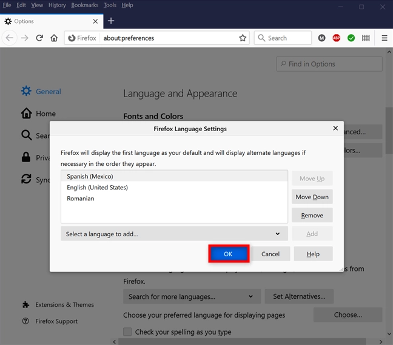Screen dimensions: 393x345
Task: Expand Search for more languages dropdown
Action: coord(192,296)
